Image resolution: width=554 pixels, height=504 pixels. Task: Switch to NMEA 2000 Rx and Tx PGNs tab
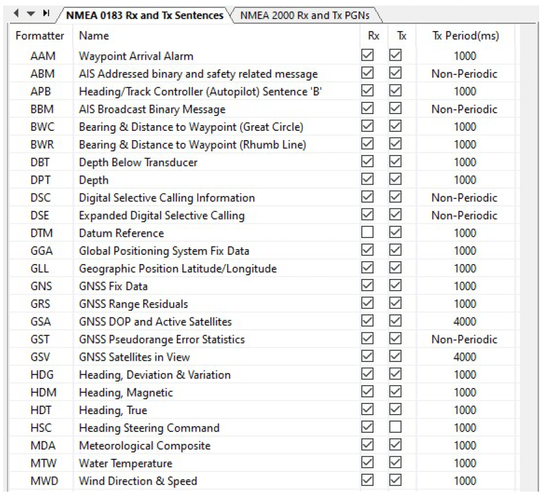[305, 15]
